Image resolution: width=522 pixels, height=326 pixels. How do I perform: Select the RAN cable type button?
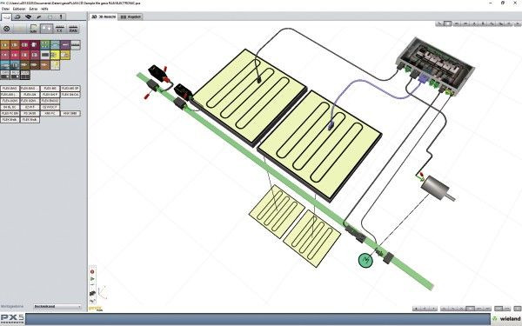73,29
